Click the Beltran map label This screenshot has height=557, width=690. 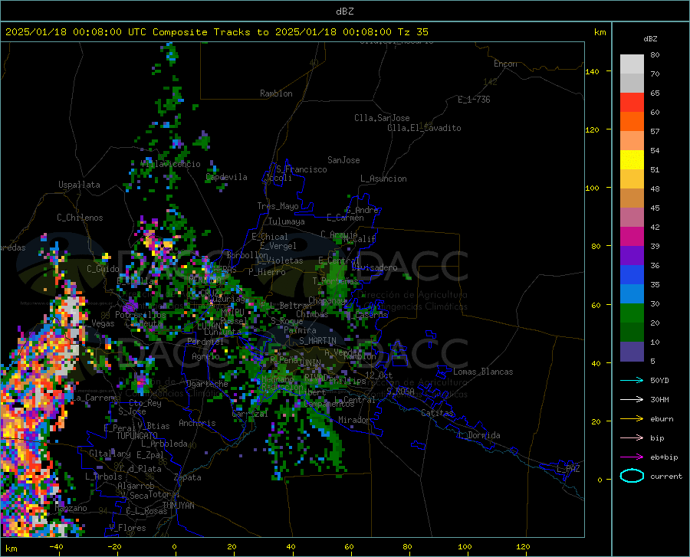(x=296, y=305)
